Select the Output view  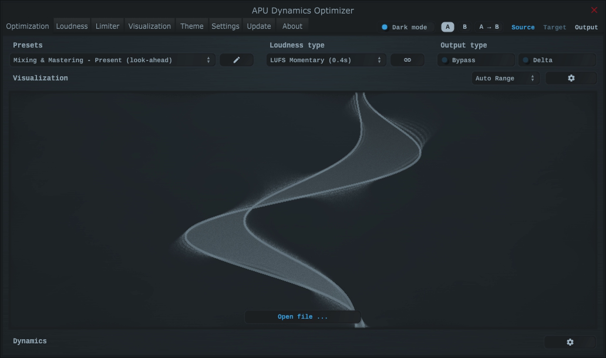[586, 27]
